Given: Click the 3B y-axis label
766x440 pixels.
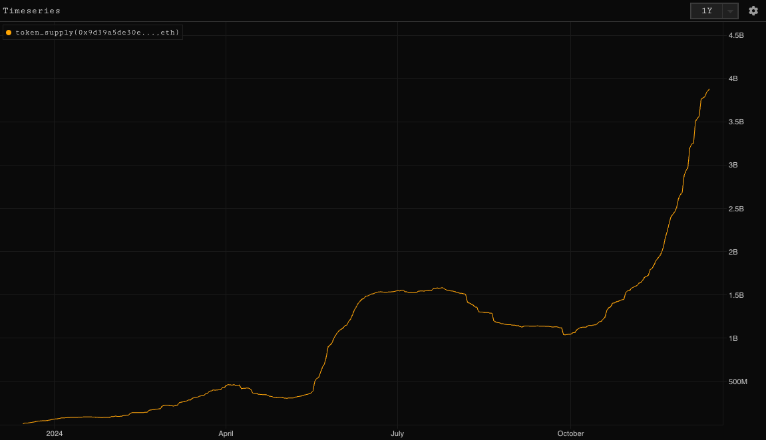Looking at the screenshot, I should click(x=733, y=165).
